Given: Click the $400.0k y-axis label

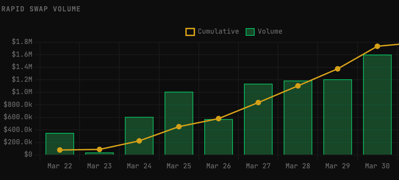Looking at the screenshot, I should click(18, 129).
